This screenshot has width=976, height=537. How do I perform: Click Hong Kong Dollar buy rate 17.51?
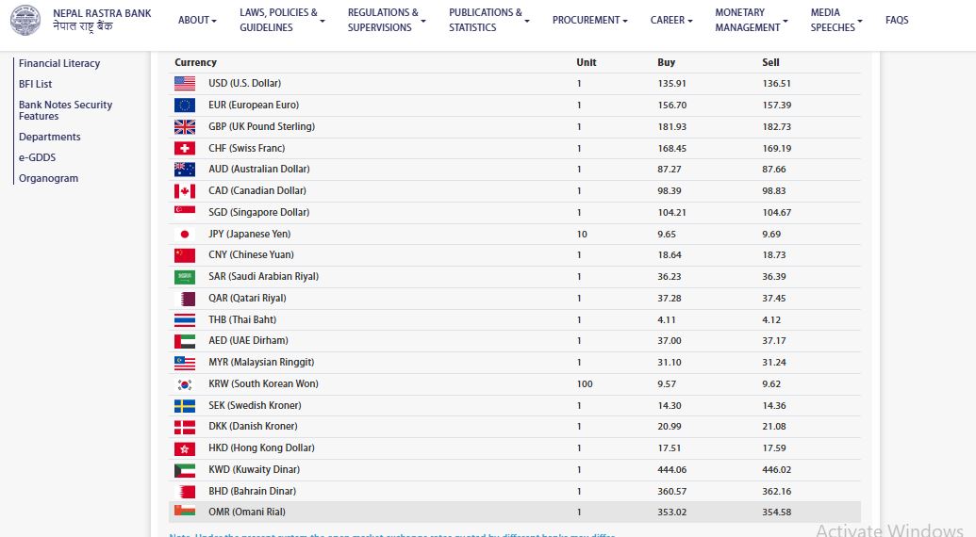pyautogui.click(x=669, y=448)
